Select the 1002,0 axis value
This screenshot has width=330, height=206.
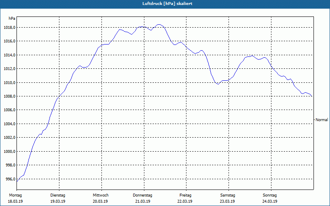point(9,138)
